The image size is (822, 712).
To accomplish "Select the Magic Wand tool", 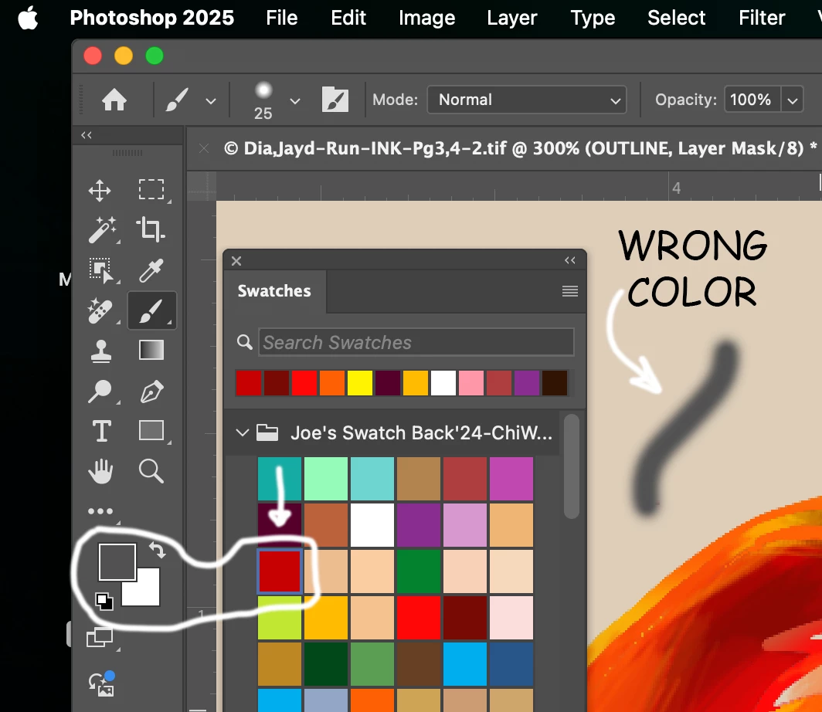I will pyautogui.click(x=102, y=230).
